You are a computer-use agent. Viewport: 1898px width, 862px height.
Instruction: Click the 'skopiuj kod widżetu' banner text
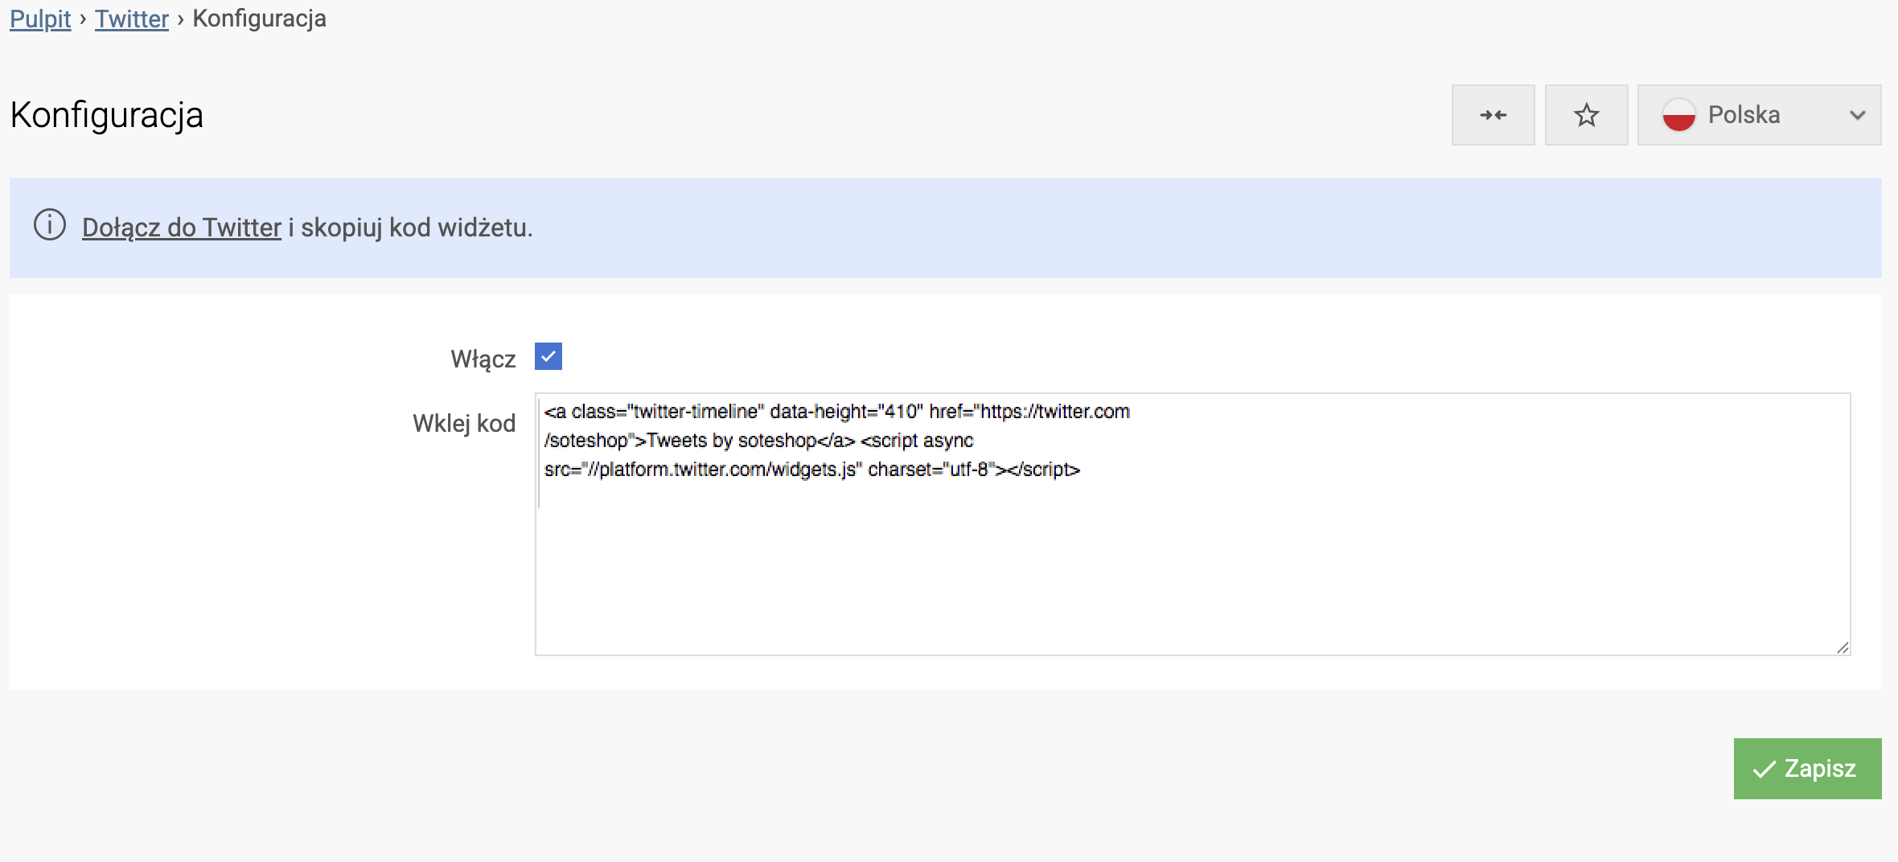pyautogui.click(x=416, y=228)
